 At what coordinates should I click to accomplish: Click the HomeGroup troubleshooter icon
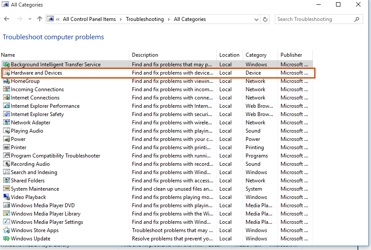[x=7, y=81]
